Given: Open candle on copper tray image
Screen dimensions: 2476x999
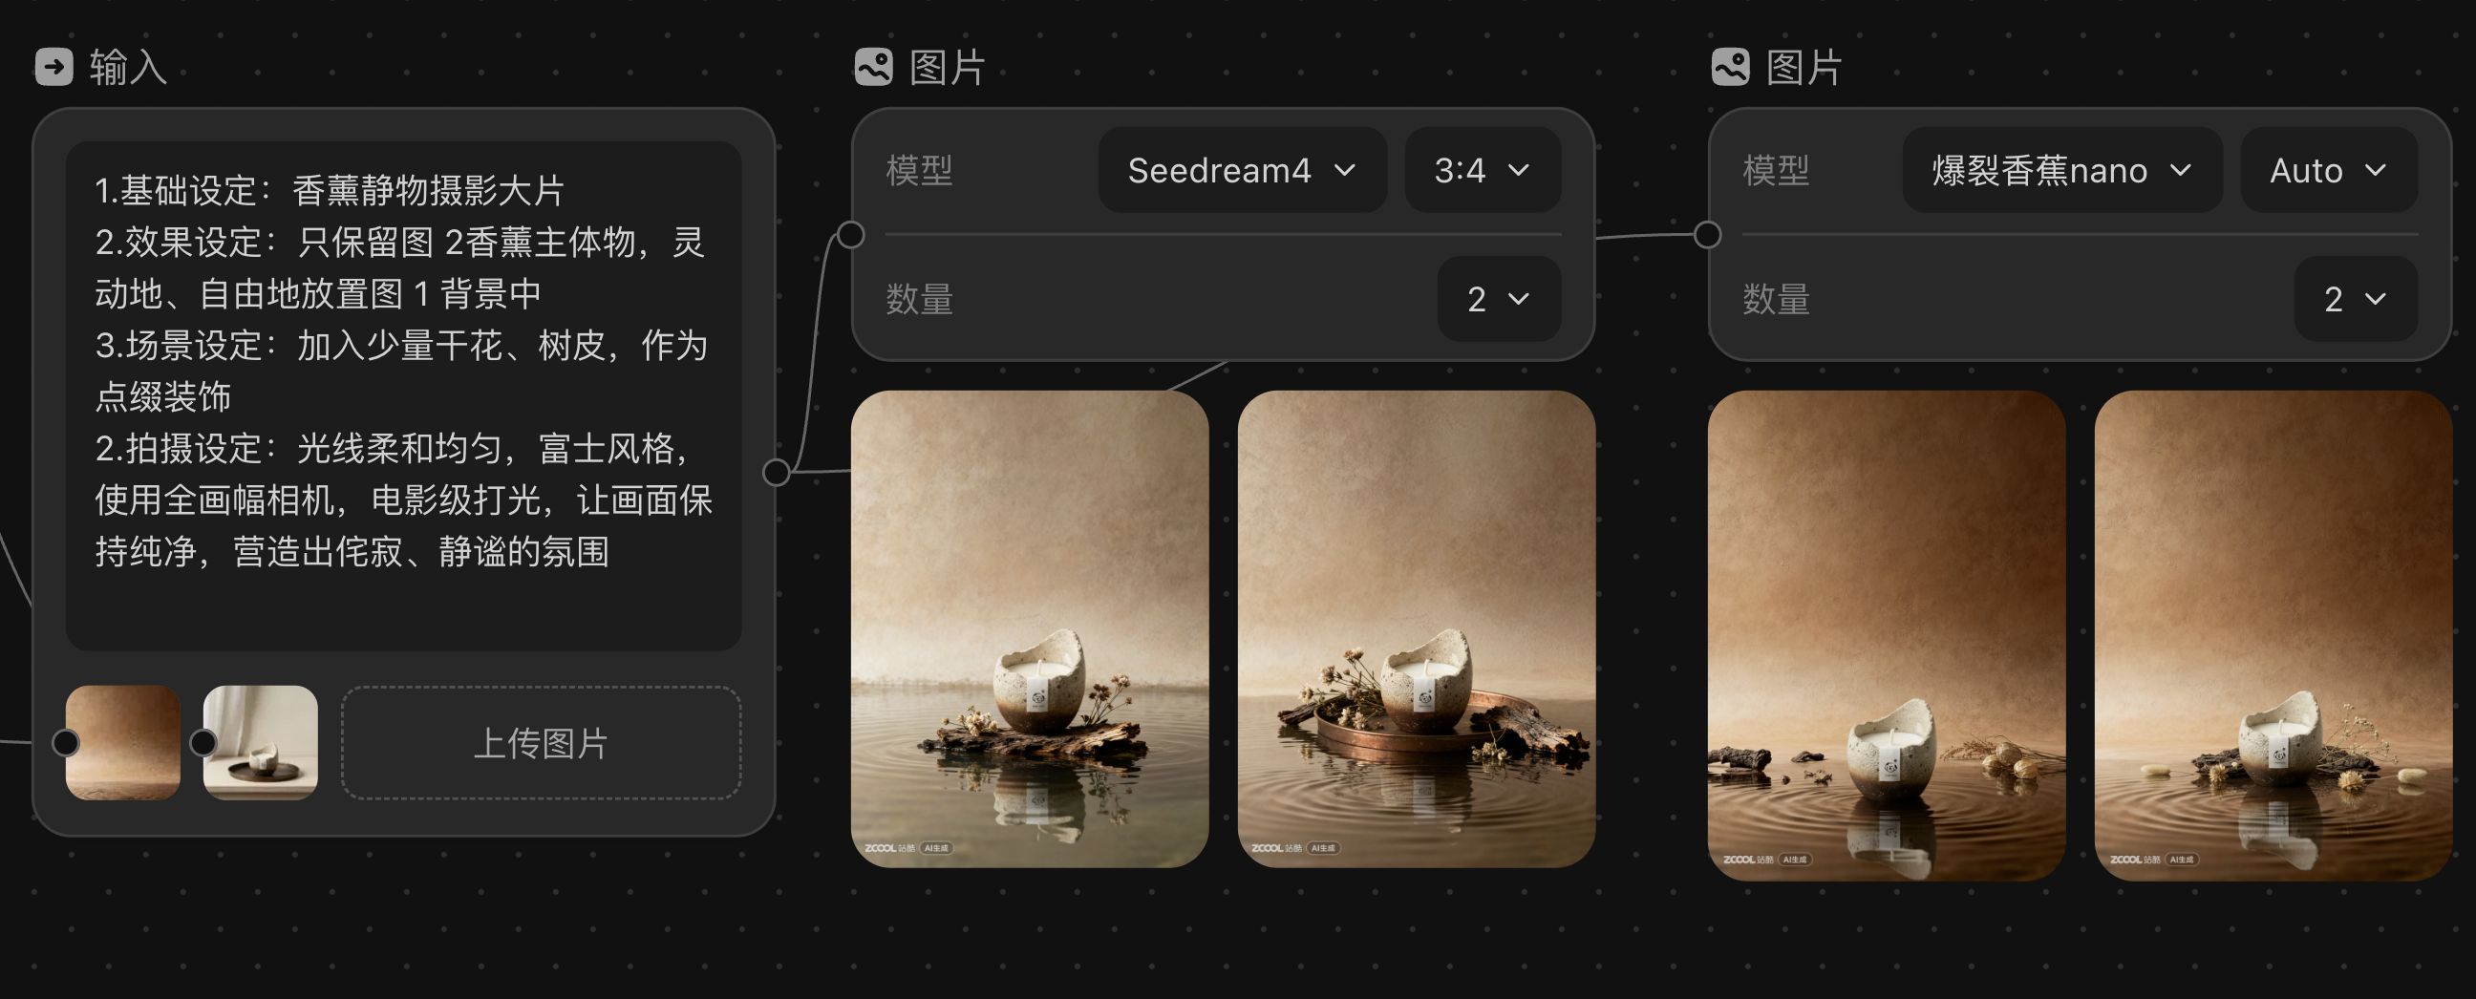Looking at the screenshot, I should pyautogui.click(x=1417, y=629).
